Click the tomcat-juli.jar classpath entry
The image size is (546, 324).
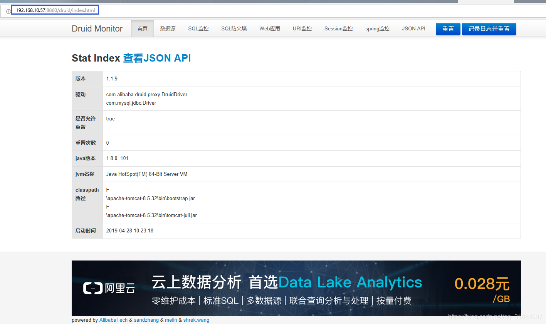[151, 215]
